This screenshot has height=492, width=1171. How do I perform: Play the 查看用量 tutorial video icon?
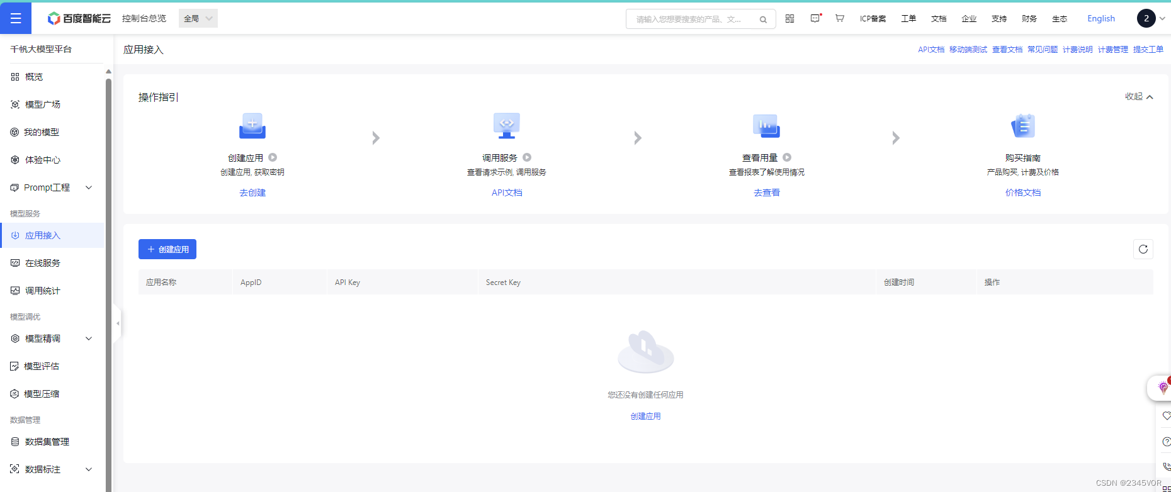coord(787,157)
